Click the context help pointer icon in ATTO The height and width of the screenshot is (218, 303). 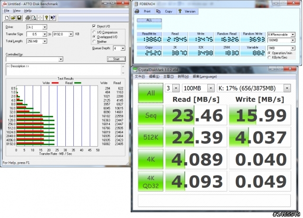[53, 18]
